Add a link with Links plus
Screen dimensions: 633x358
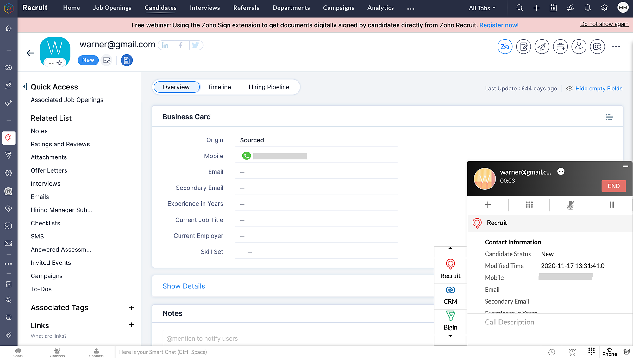tap(131, 325)
